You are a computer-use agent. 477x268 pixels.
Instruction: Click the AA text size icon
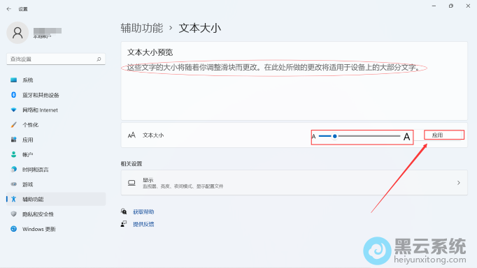coord(131,135)
